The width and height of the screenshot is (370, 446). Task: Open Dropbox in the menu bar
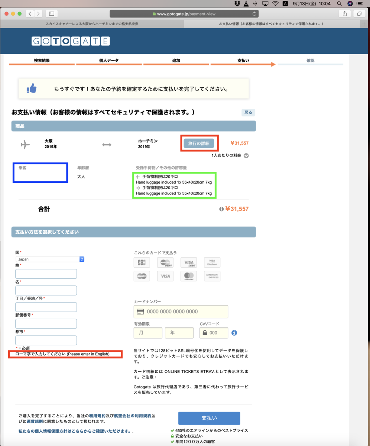[237, 4]
